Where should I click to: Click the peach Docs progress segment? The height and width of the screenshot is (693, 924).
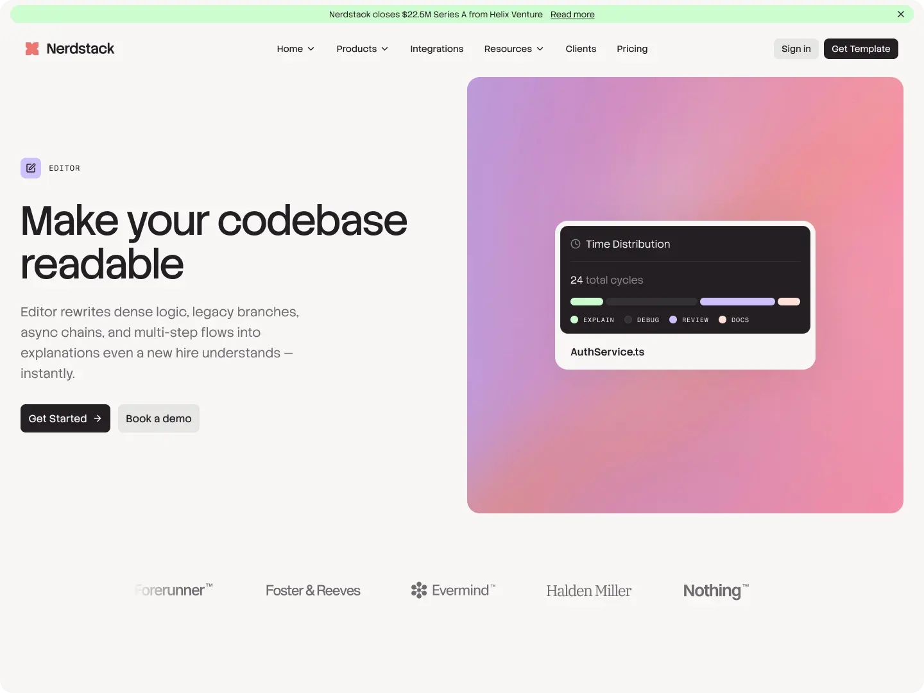tap(789, 302)
